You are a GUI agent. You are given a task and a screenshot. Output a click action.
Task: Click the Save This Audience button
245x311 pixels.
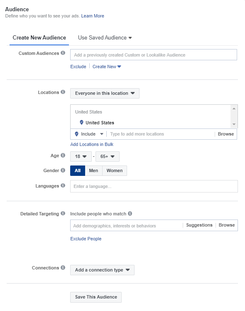96,297
